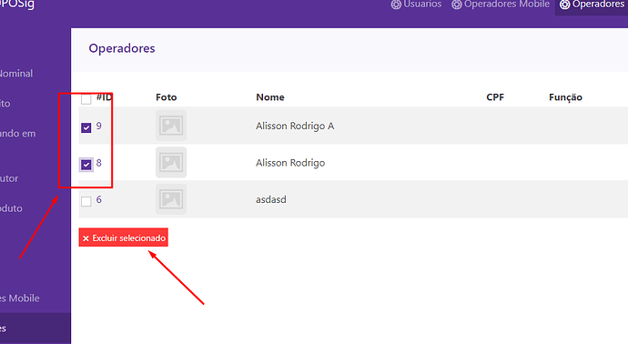Click the Excluir selecionado button

click(124, 238)
